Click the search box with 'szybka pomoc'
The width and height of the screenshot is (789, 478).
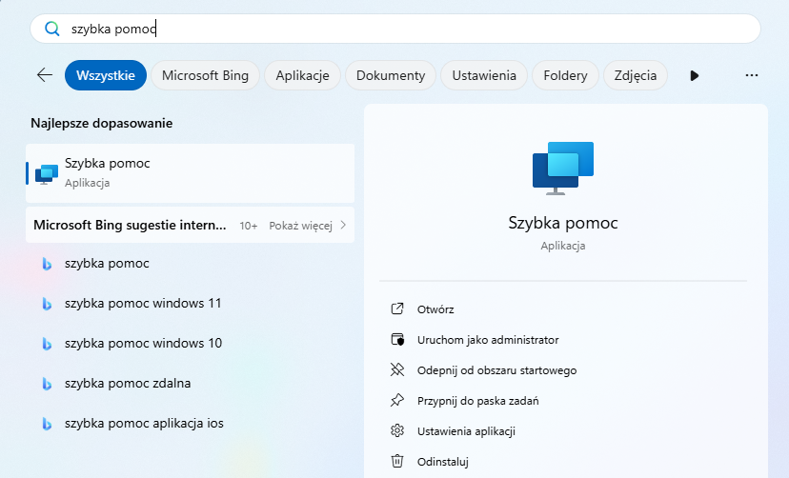pos(395,29)
